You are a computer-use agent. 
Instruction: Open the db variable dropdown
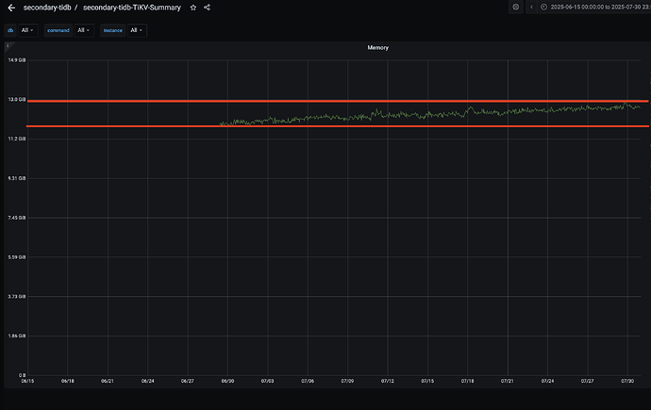[28, 30]
